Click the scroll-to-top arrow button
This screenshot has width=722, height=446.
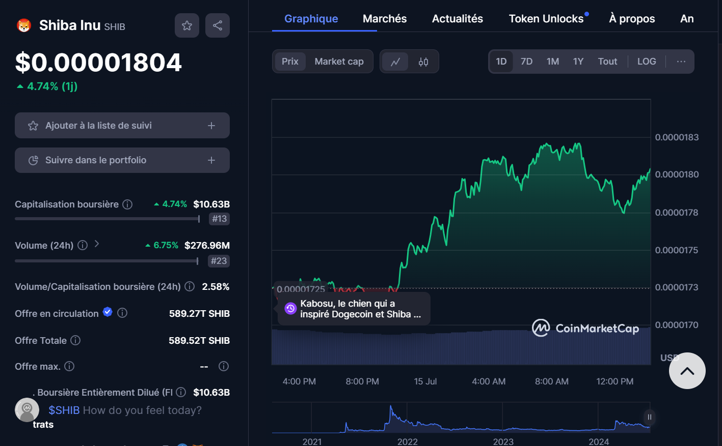point(687,371)
